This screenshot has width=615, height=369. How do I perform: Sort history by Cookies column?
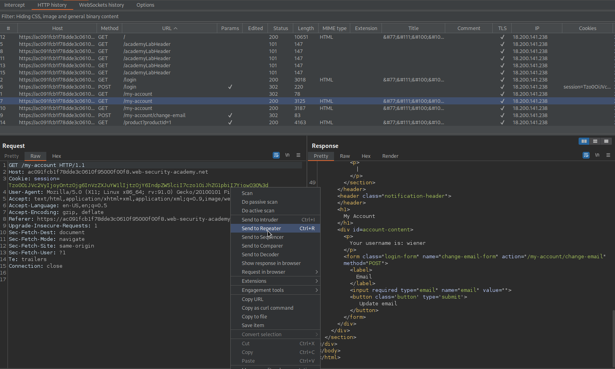(x=587, y=28)
